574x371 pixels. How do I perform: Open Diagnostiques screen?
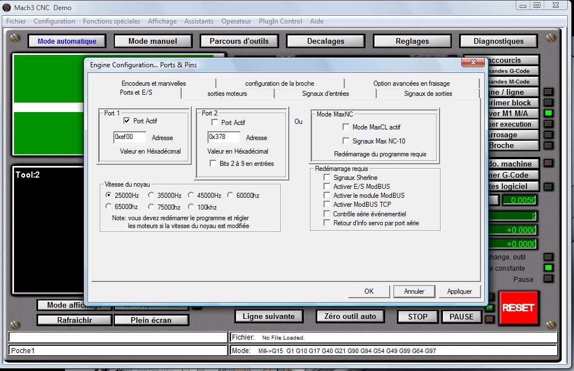coord(498,41)
